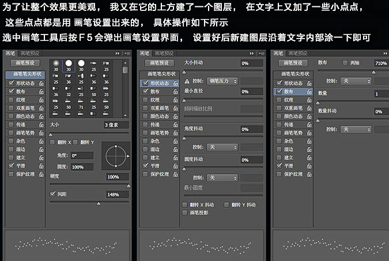The height and width of the screenshot is (261, 389).
Task: Open the 钢笔压力 control dropdown
Action: pyautogui.click(x=222, y=81)
